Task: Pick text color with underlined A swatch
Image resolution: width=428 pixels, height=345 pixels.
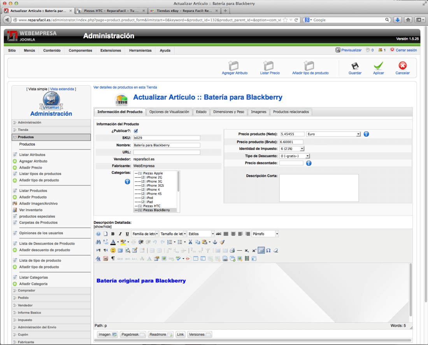Action: pyautogui.click(x=113, y=242)
